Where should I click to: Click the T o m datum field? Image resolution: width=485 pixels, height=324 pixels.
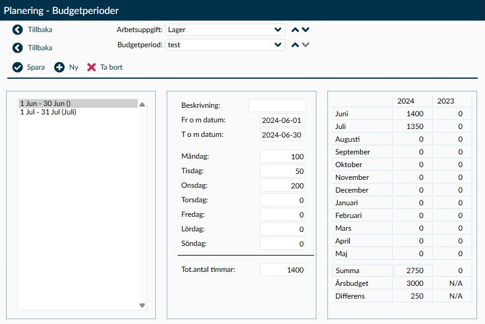point(283,134)
